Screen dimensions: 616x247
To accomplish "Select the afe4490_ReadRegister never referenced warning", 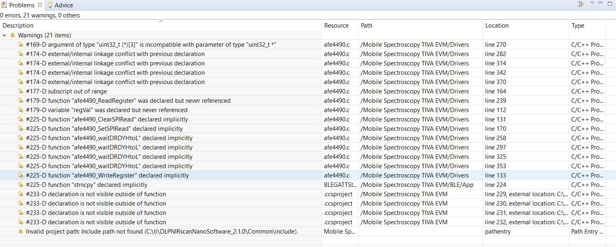I will (x=128, y=101).
